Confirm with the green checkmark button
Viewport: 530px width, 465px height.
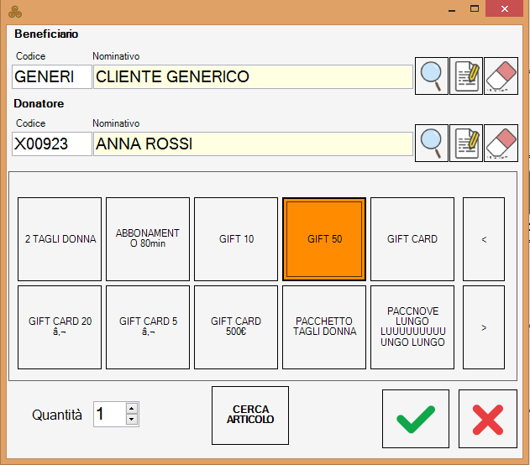416,418
